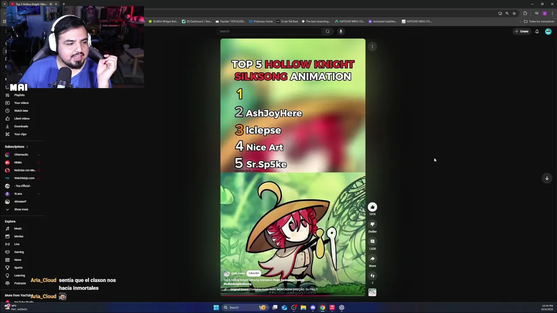
Task: Open the Chrome extensions puzzle icon
Action: 525,13
